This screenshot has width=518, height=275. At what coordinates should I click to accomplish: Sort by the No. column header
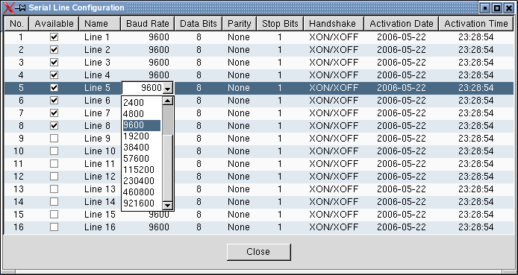pos(16,24)
